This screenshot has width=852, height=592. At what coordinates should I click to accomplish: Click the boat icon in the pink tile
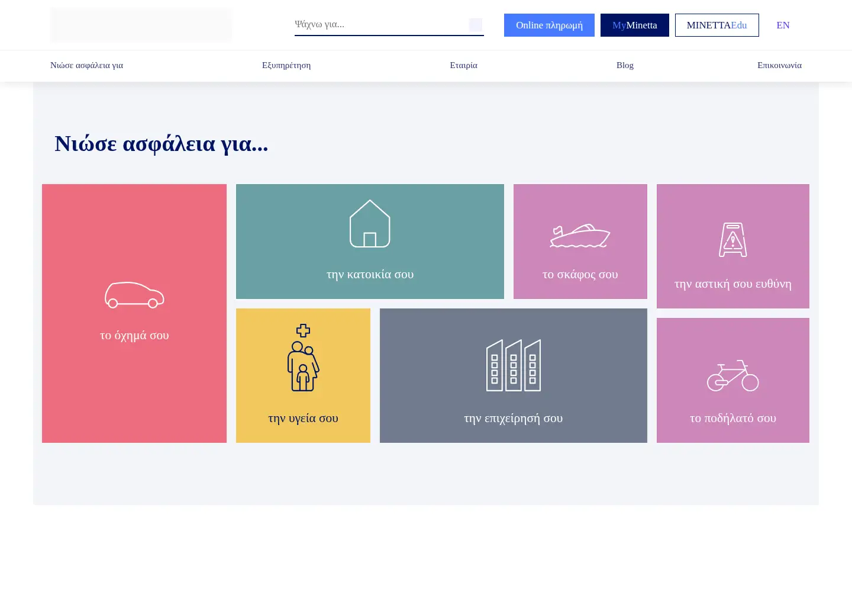[x=580, y=236]
